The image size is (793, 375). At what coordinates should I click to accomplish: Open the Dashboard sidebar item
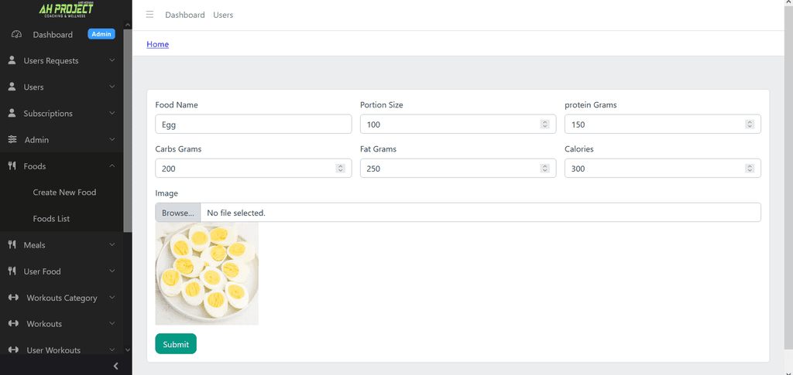[62, 35]
